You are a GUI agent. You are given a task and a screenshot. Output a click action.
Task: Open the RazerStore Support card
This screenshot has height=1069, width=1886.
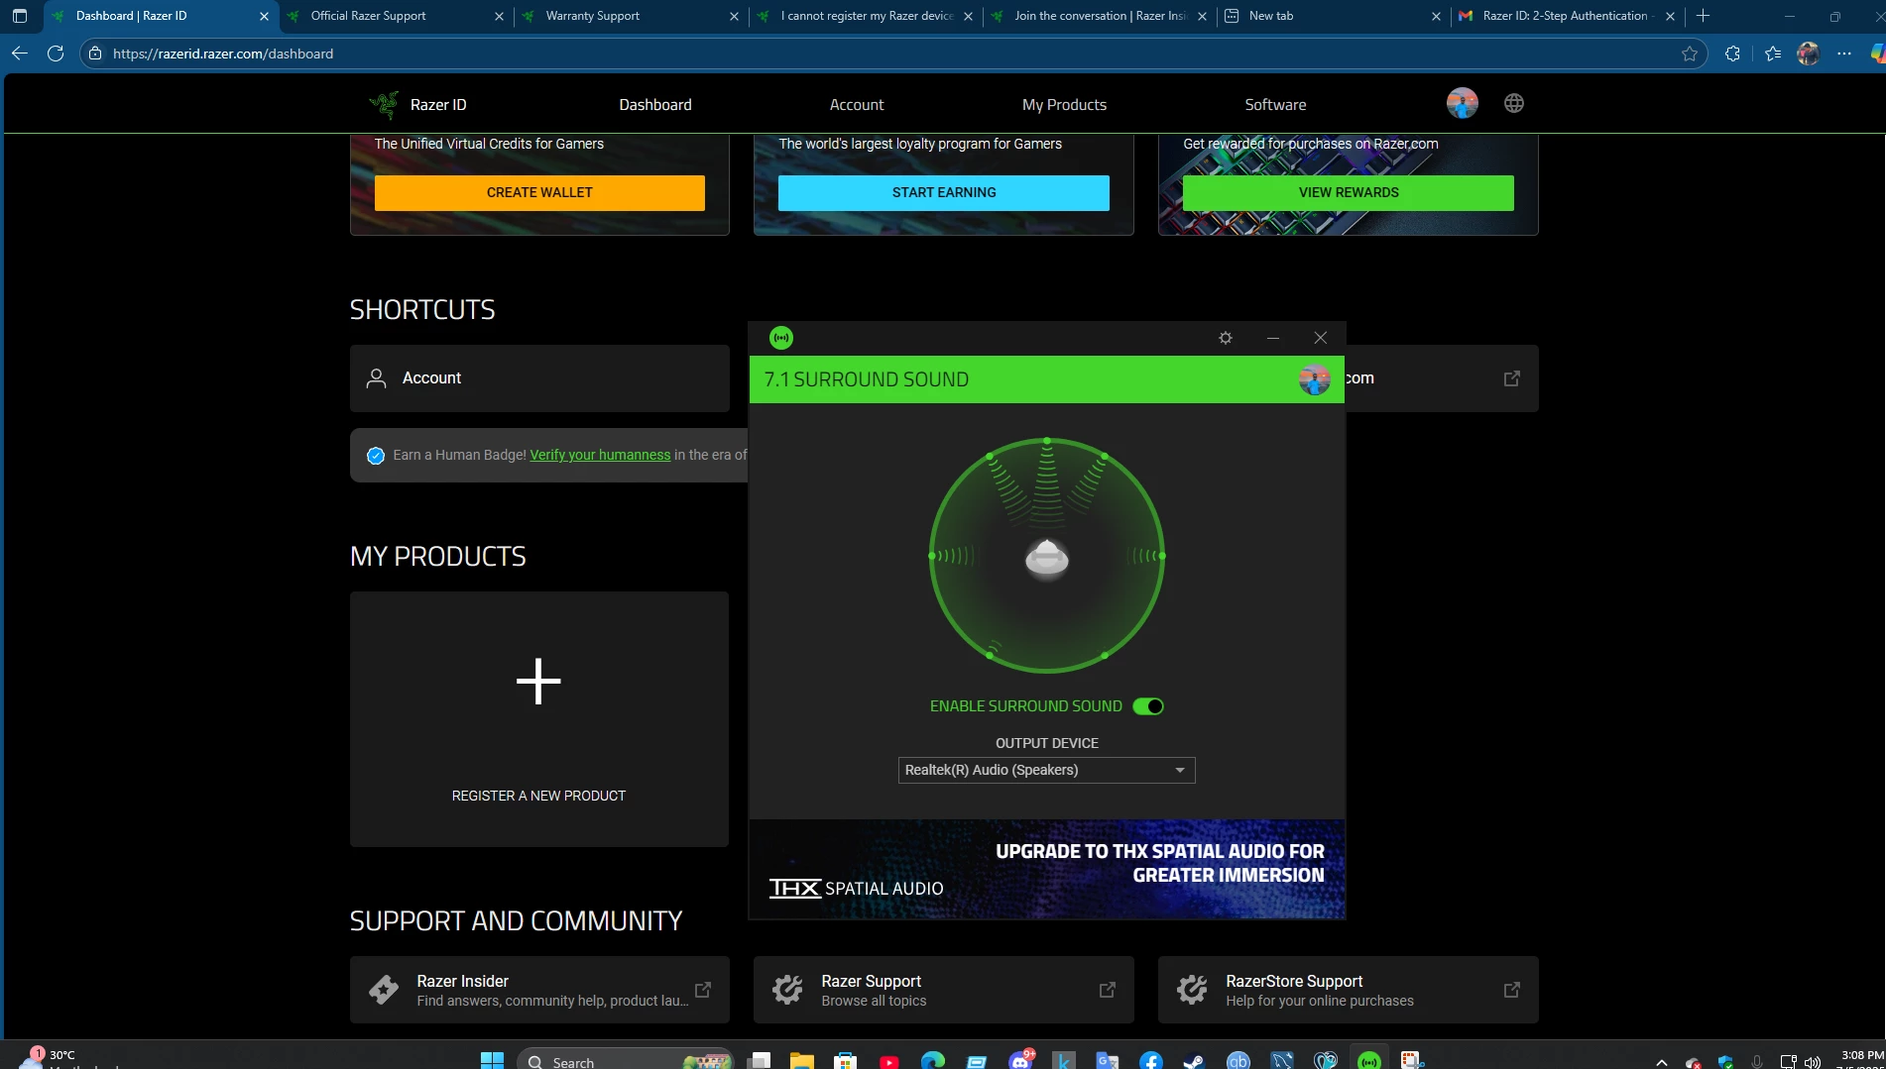[1349, 990]
